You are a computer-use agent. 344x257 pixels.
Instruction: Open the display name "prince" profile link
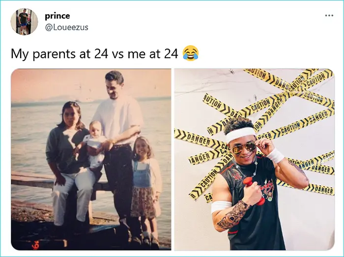click(57, 16)
